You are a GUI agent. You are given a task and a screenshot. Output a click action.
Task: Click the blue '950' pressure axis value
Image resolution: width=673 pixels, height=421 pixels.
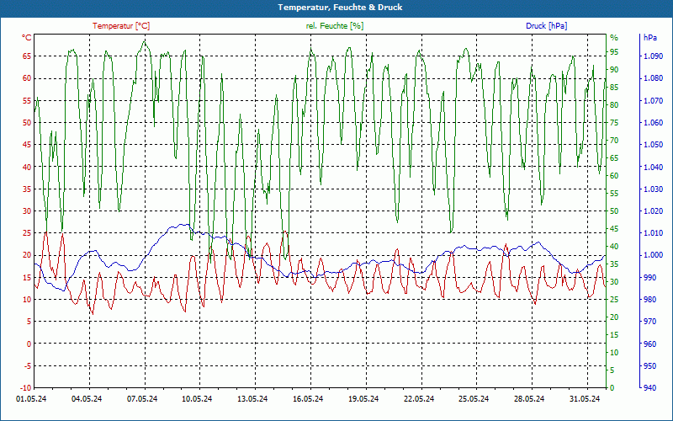pos(650,365)
